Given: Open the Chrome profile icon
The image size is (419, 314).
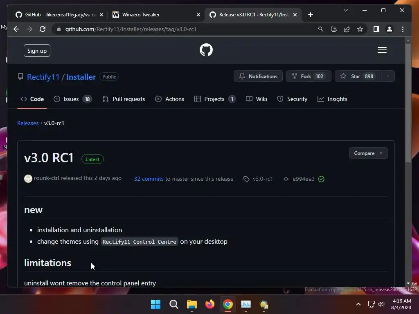Looking at the screenshot, I should (x=390, y=29).
